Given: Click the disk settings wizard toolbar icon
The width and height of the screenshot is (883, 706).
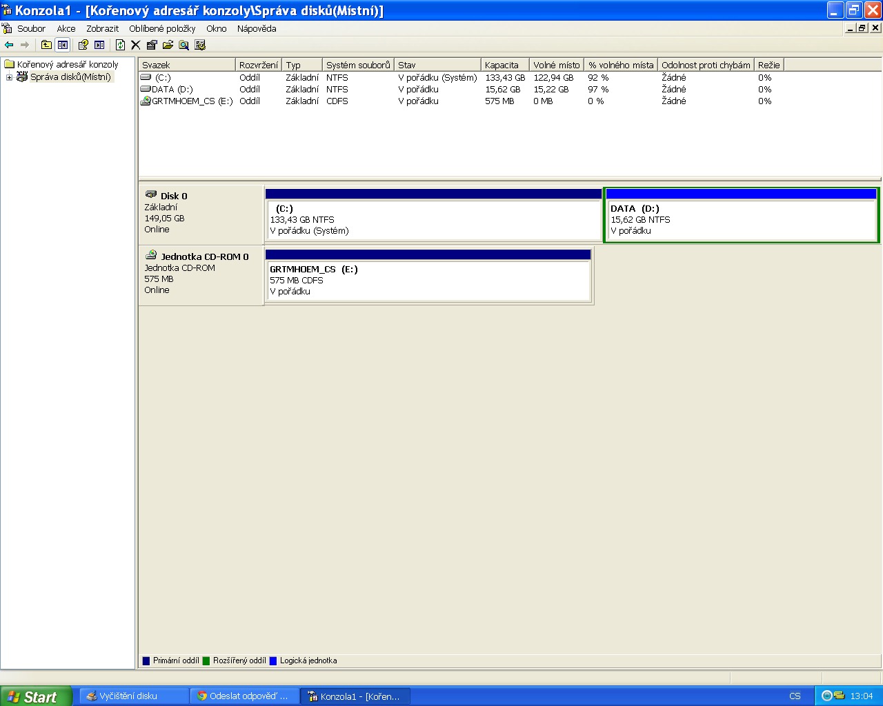Looking at the screenshot, I should coord(200,45).
